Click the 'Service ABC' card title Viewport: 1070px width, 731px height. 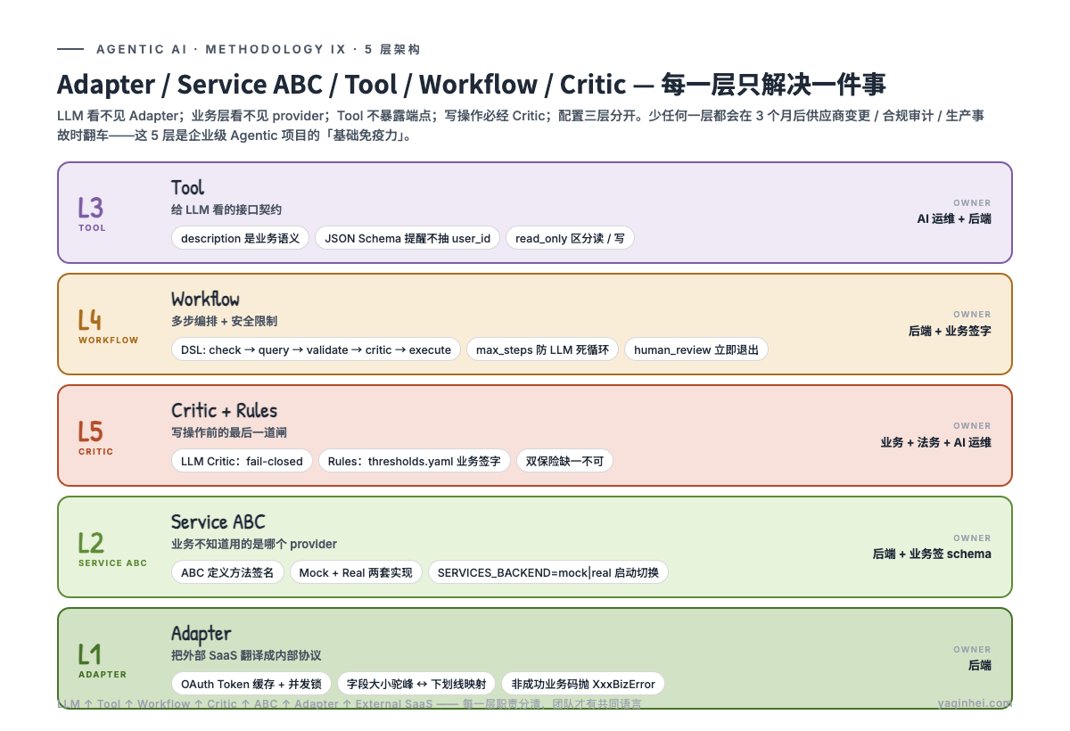point(218,522)
